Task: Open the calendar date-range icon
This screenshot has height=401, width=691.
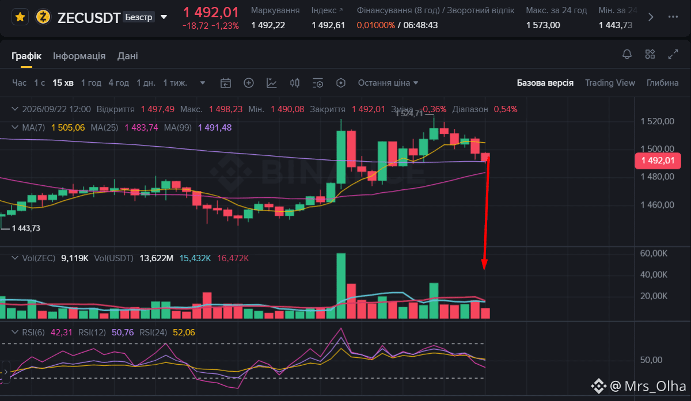Action: point(226,83)
